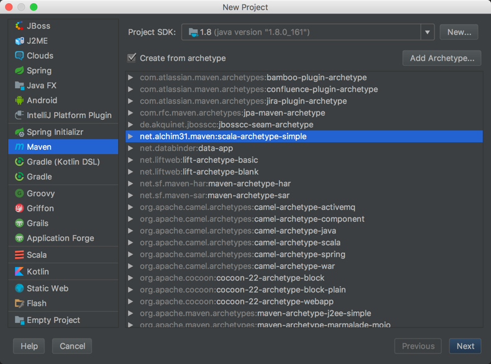Expand bamboo-plugin-archetype entry
The image size is (491, 364).
(131, 77)
